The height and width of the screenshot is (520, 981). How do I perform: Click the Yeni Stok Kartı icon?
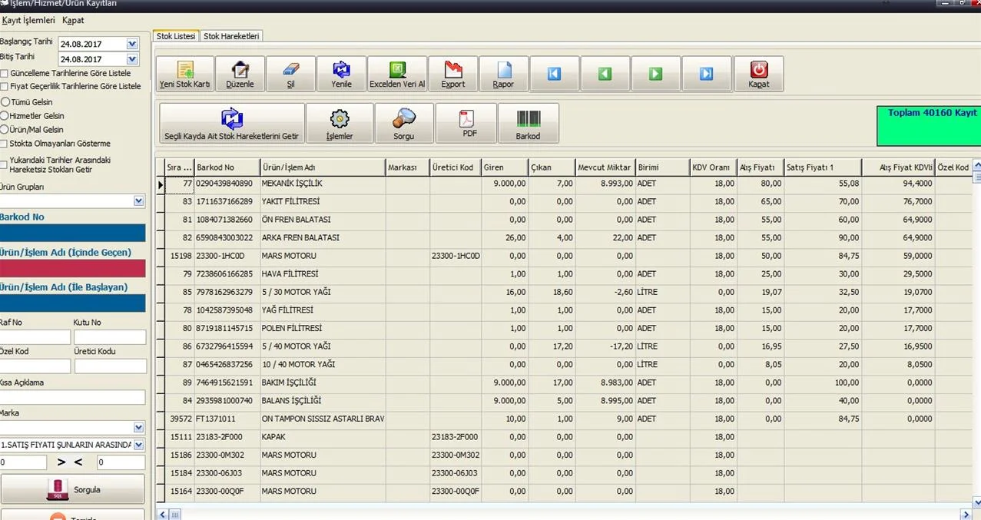tap(184, 70)
